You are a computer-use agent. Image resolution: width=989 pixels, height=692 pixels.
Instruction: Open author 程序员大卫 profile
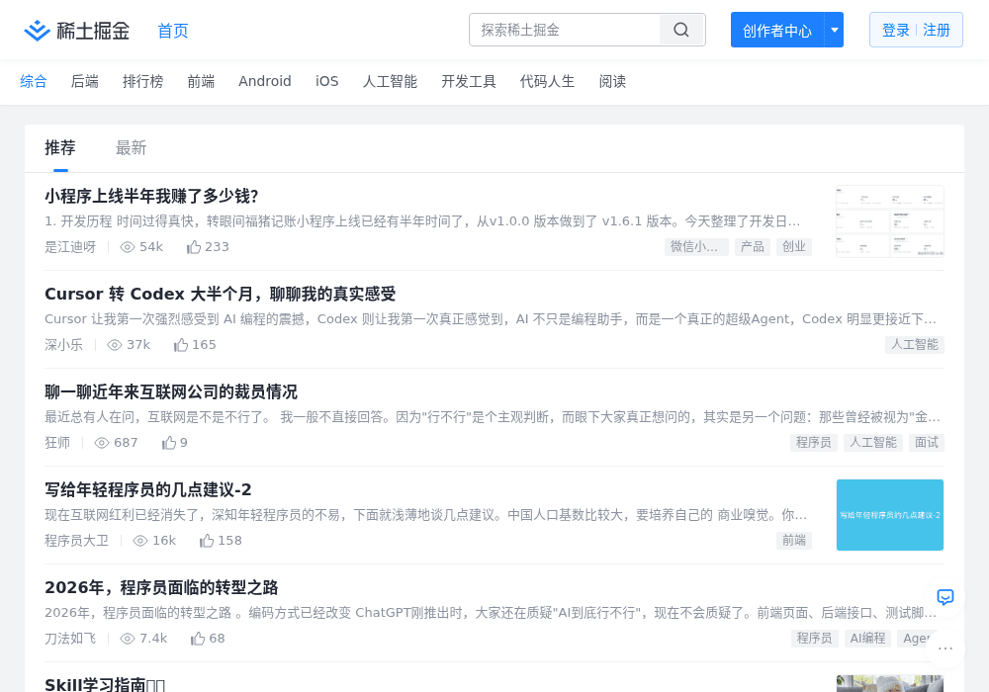coord(76,541)
